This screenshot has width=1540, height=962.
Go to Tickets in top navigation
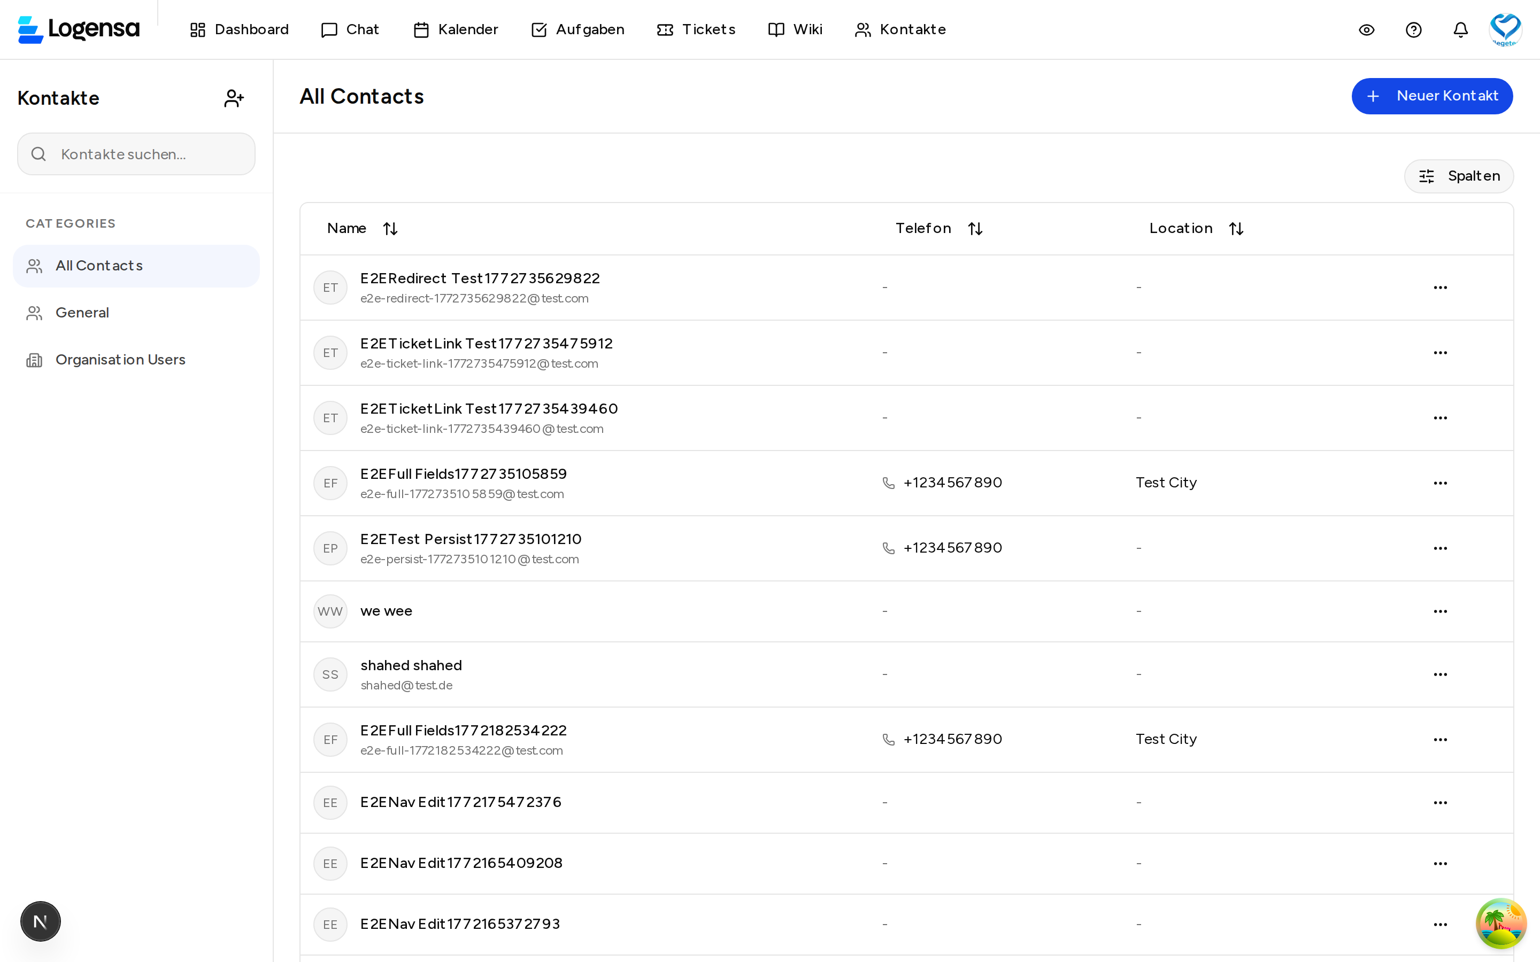[696, 30]
